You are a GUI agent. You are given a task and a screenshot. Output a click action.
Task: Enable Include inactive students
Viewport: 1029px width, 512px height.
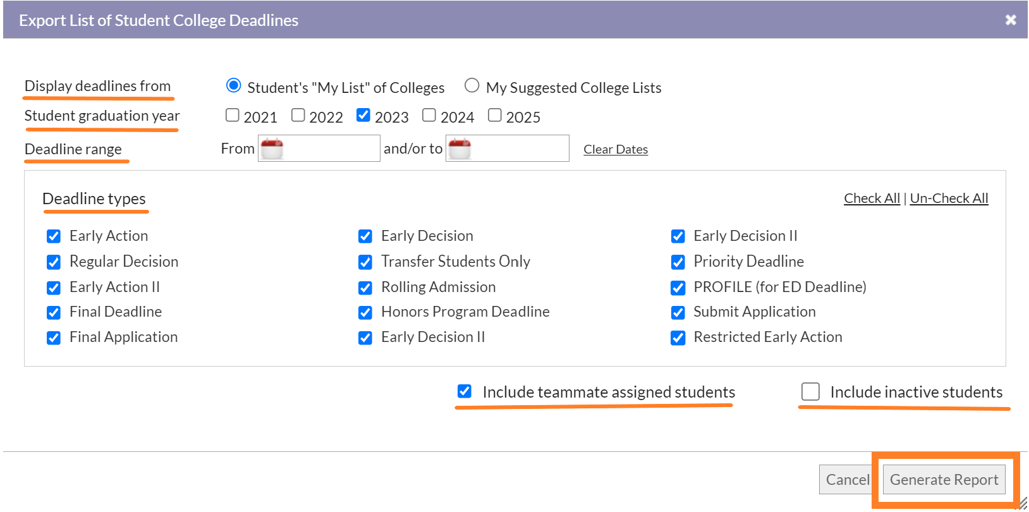810,391
